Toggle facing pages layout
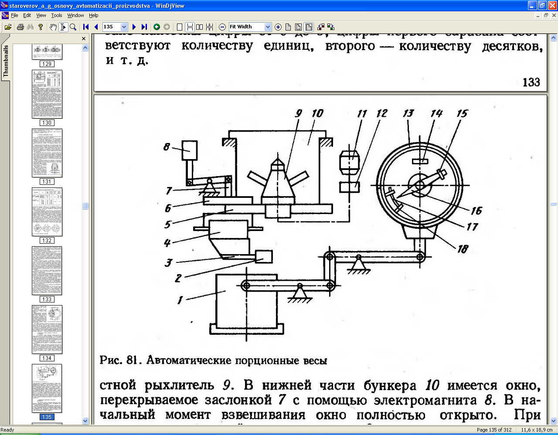 [x=200, y=27]
